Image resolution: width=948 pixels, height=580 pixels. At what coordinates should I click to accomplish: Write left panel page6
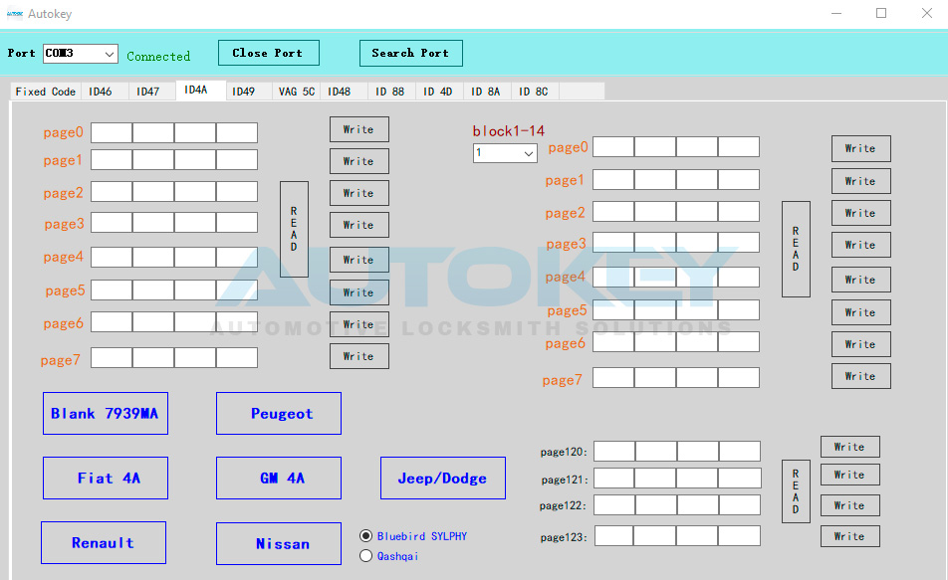[359, 324]
